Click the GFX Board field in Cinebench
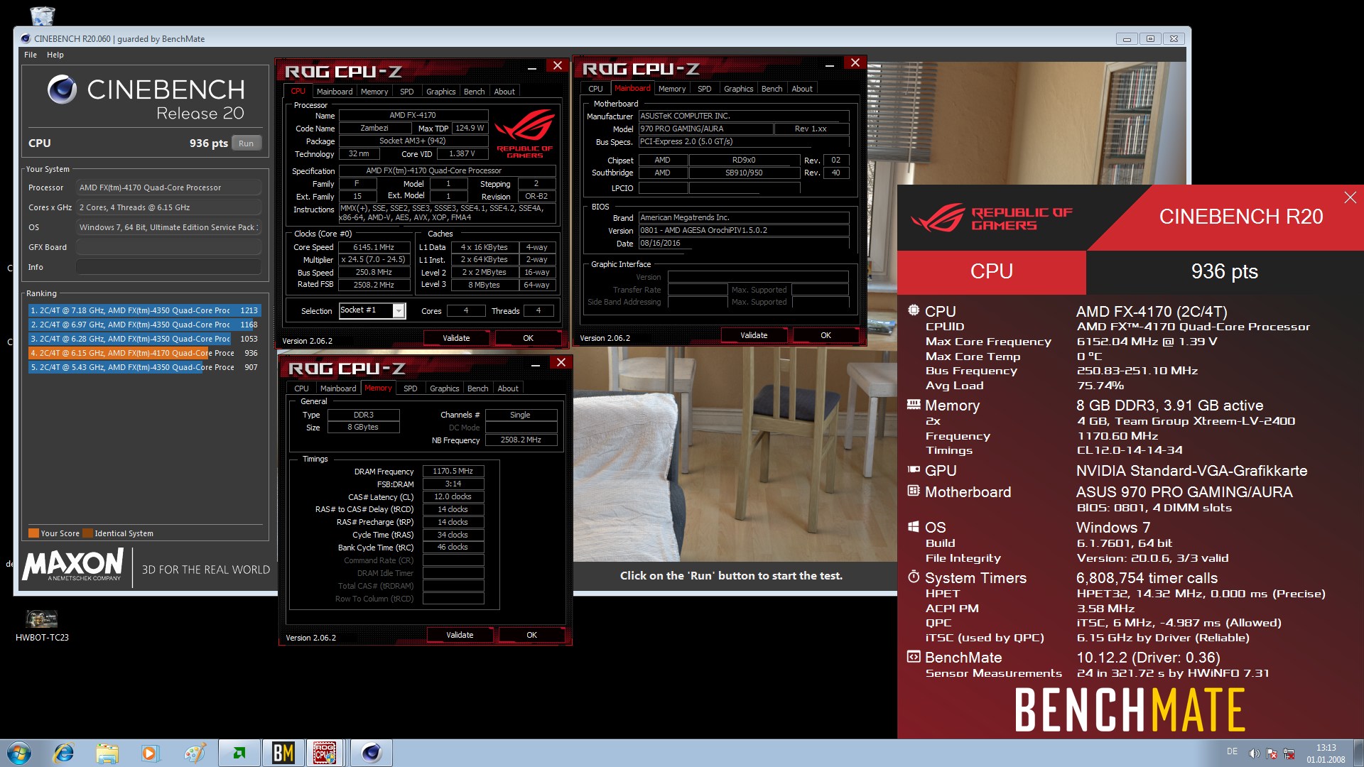This screenshot has height=767, width=1364. click(x=168, y=247)
